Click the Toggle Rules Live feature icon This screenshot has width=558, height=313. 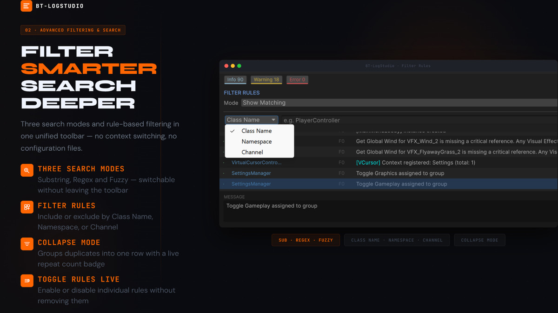pos(27,281)
